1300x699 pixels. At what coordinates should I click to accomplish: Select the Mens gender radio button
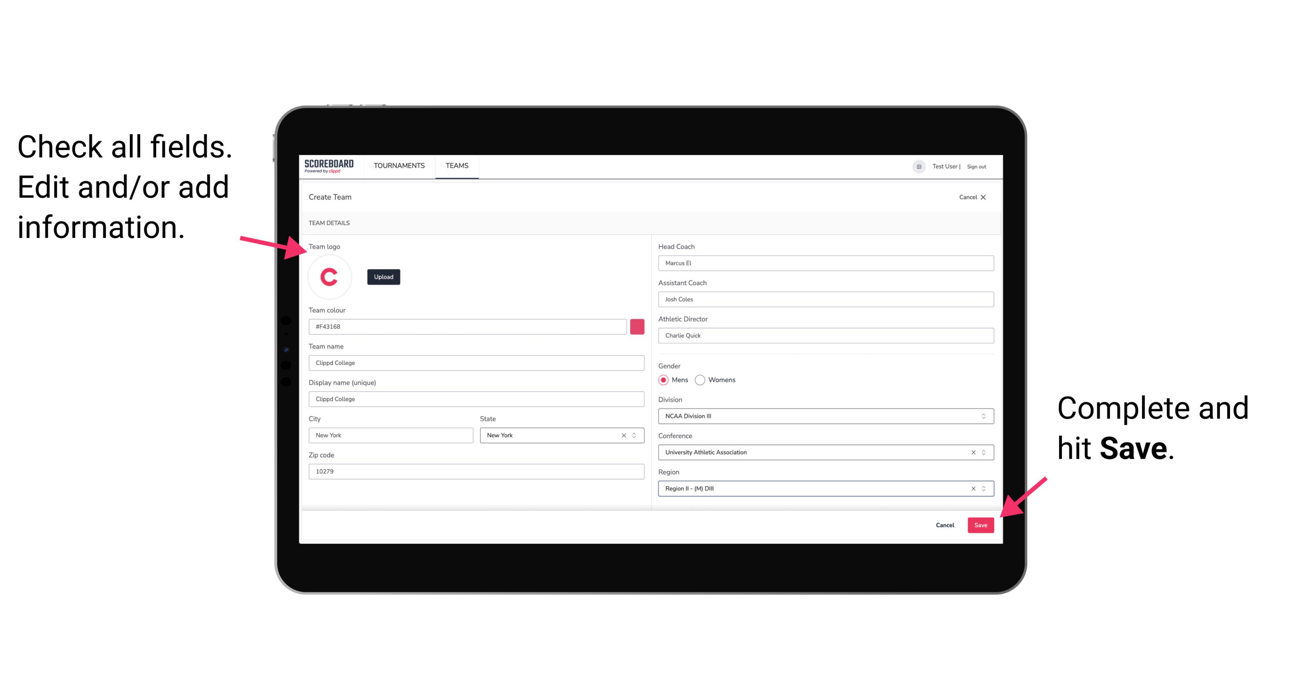pos(661,380)
